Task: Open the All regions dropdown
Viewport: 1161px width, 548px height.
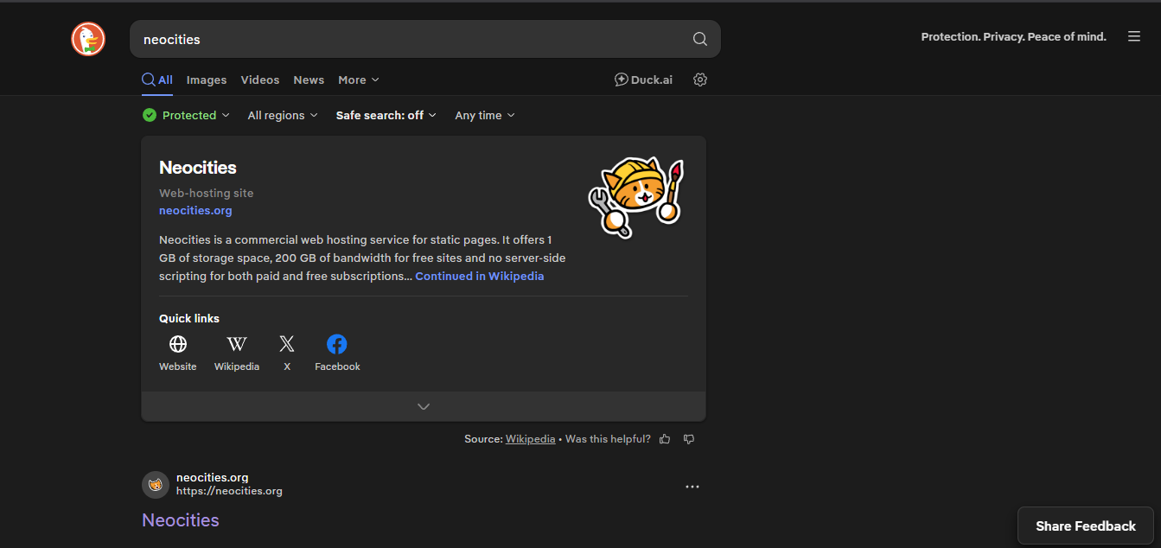Action: [x=283, y=115]
